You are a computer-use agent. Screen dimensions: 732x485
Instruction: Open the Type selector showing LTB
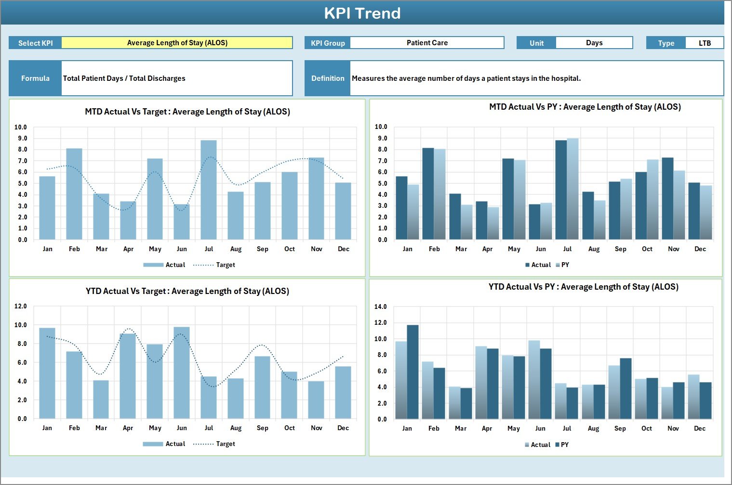click(x=705, y=42)
